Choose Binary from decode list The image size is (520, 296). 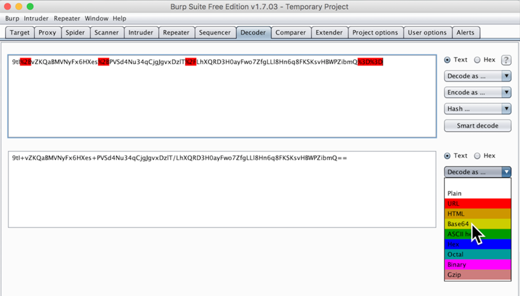(477, 265)
